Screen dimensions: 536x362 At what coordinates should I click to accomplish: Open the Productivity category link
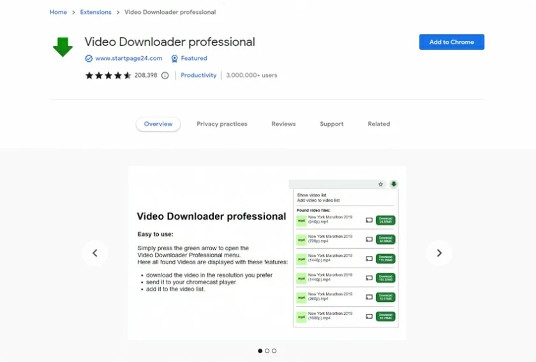(198, 75)
